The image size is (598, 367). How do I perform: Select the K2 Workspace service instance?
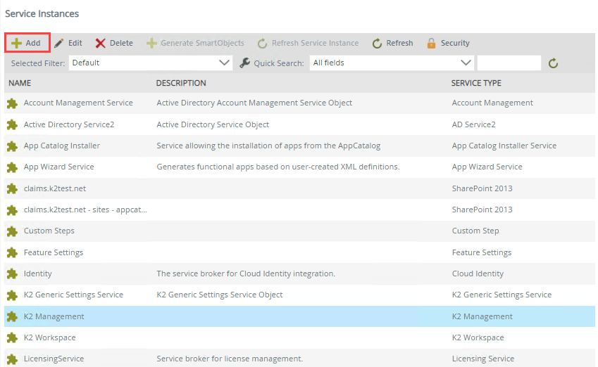49,337
